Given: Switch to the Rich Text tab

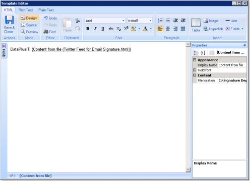Looking at the screenshot, I should tap(26, 10).
